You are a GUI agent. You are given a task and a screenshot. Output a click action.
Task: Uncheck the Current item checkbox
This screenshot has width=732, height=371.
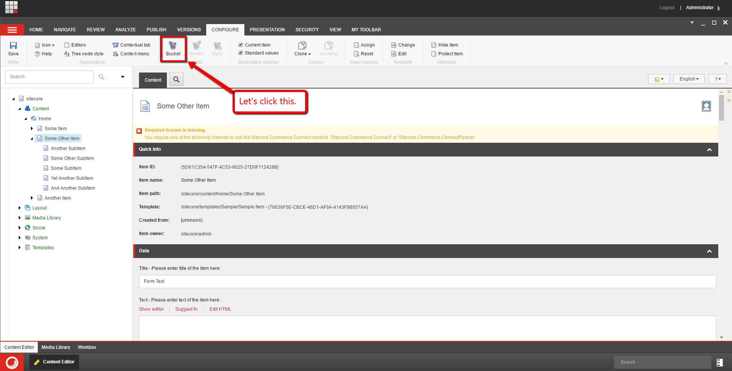(x=241, y=45)
